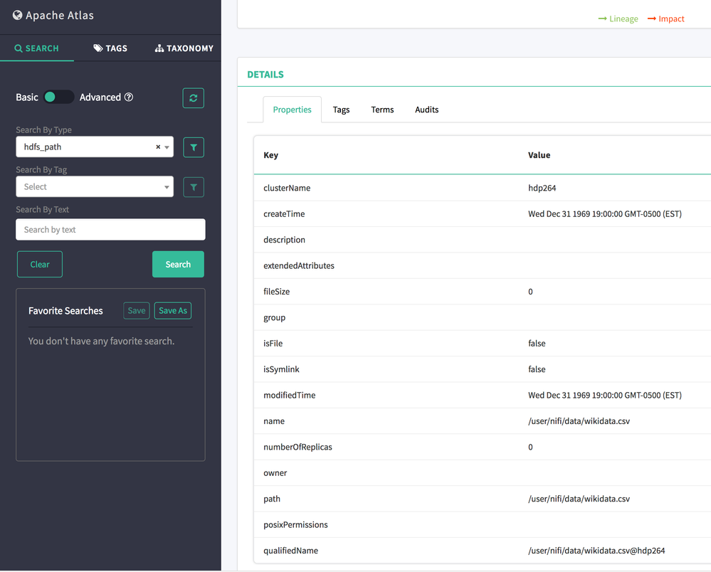Click the Advanced search help question icon
Screen dimensions: 711x572
tap(129, 97)
